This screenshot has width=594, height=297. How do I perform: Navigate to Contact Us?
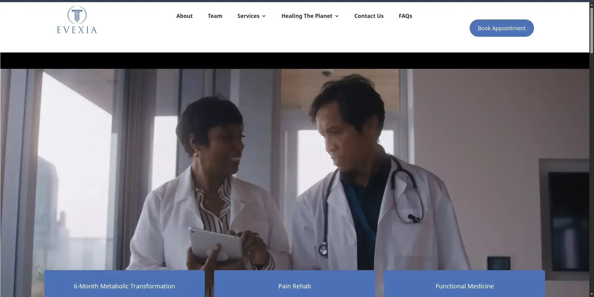tap(369, 16)
